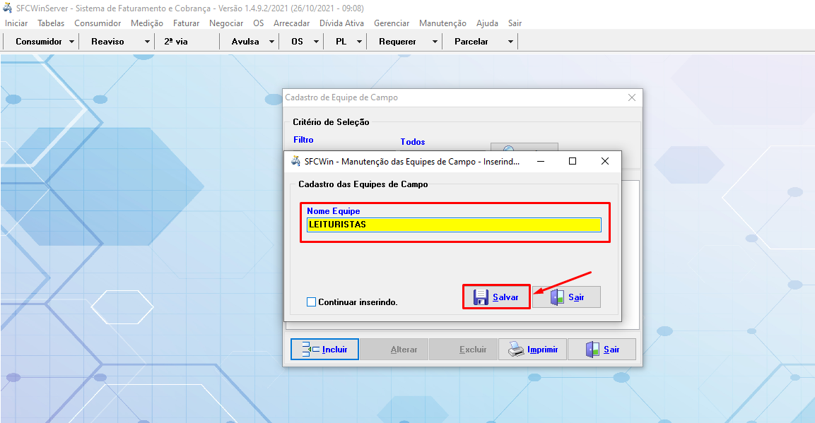Click the Salvar floppy disk icon
Screen dimensions: 815x423
(481, 297)
